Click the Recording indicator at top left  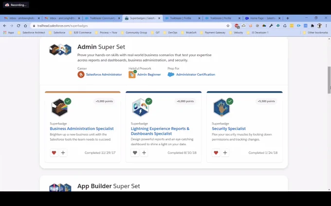(16, 5)
